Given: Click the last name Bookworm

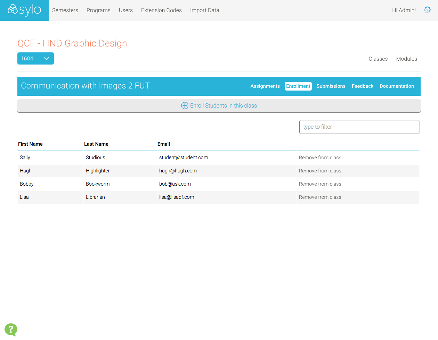Looking at the screenshot, I should click(98, 184).
